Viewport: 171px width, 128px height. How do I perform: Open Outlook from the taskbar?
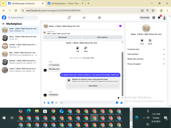click(62, 111)
